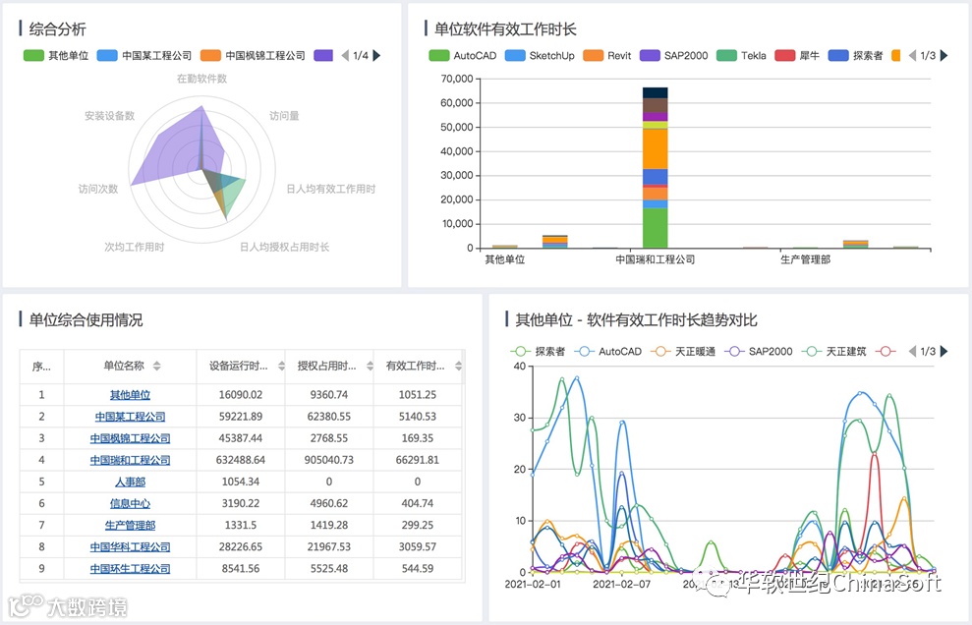Image resolution: width=972 pixels, height=625 pixels.
Task: Open the 中国瑞和工程公司 link in table
Action: click(x=130, y=460)
